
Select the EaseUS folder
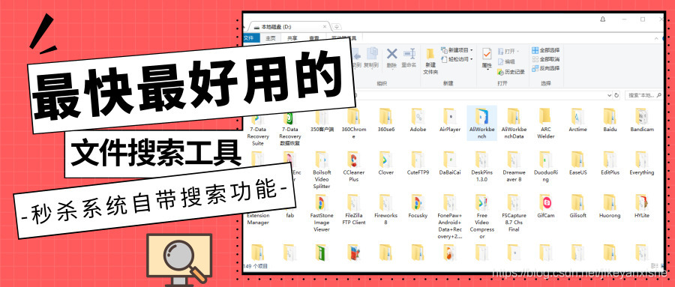click(577, 163)
